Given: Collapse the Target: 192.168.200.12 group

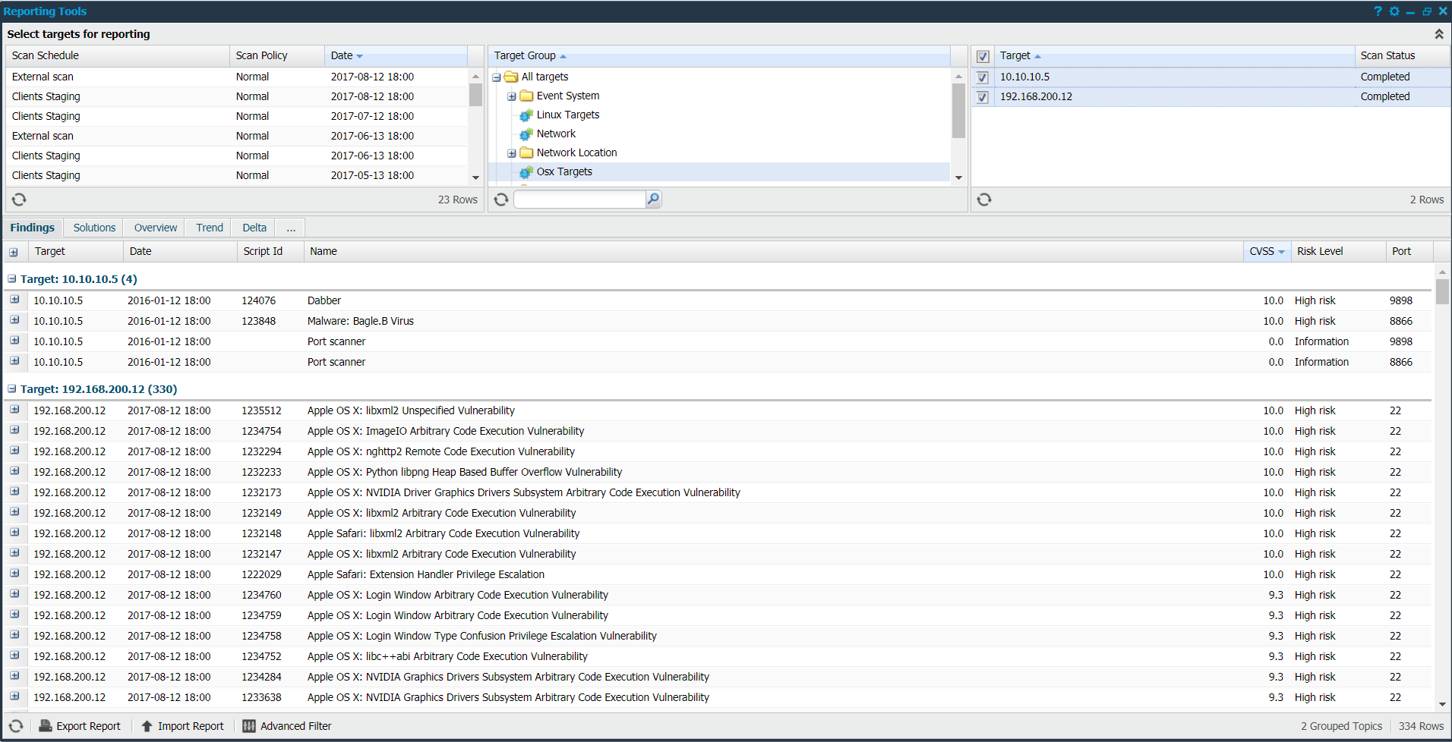Looking at the screenshot, I should pos(11,388).
